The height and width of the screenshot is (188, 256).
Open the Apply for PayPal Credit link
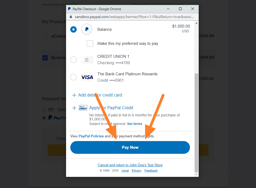(x=111, y=108)
